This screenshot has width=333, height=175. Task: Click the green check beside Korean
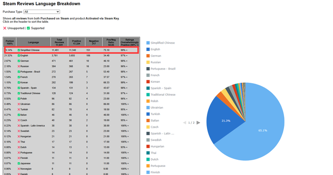point(19,82)
